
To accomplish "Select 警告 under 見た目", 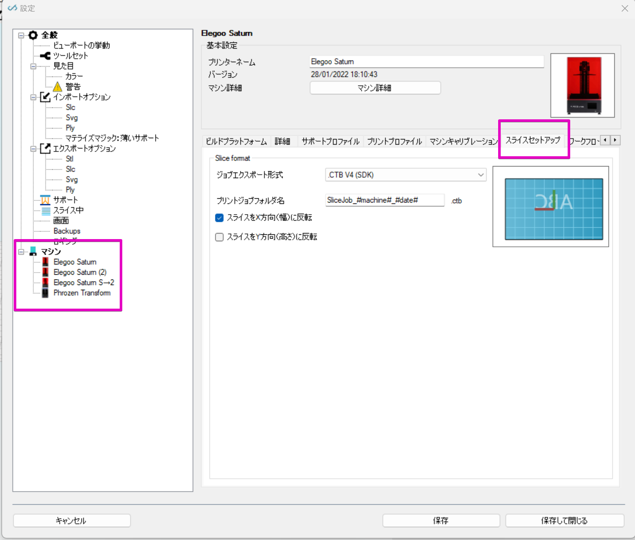I will [73, 87].
